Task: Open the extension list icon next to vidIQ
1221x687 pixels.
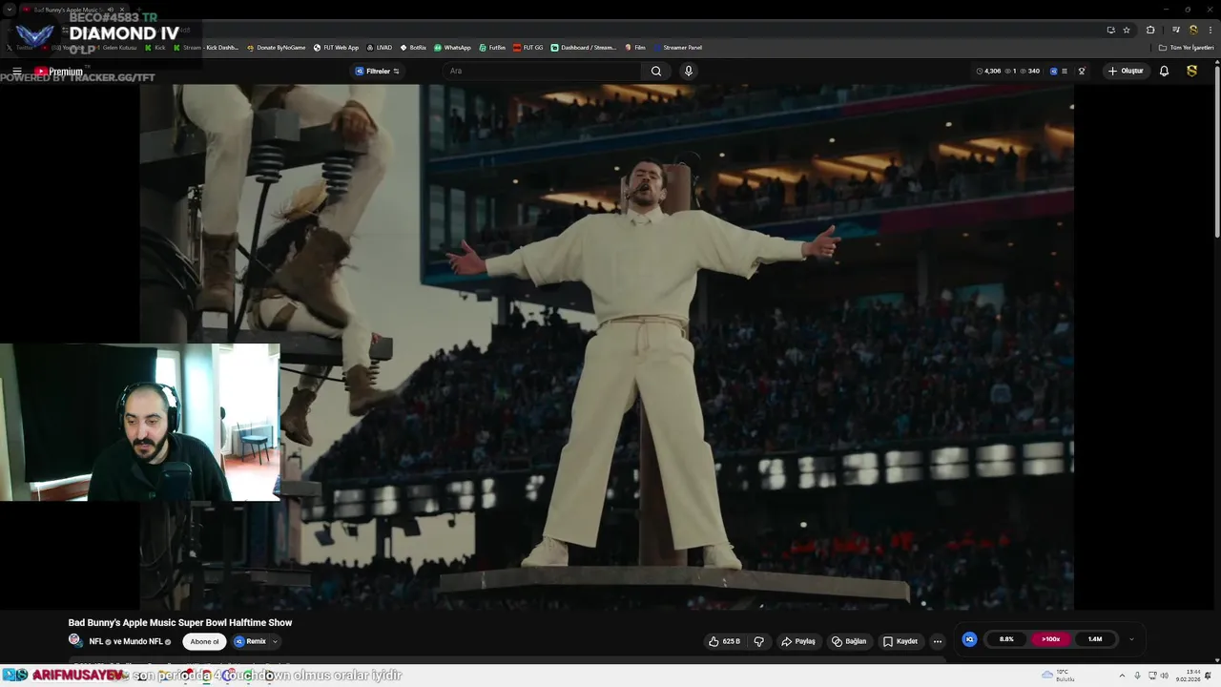Action: [x=1065, y=71]
